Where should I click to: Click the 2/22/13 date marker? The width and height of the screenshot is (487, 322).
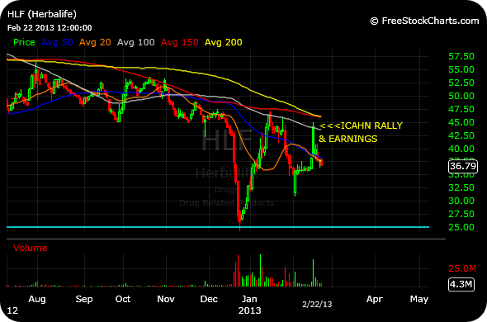click(317, 305)
